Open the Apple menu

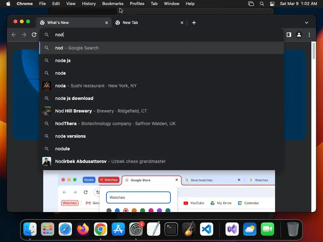(8, 3)
